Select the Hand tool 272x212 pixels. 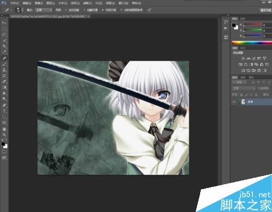(4, 129)
